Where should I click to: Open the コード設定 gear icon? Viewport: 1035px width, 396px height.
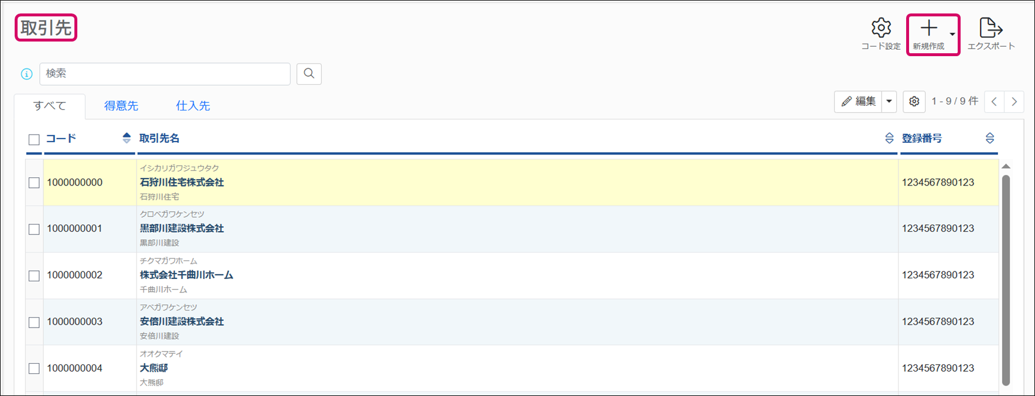coord(881,27)
